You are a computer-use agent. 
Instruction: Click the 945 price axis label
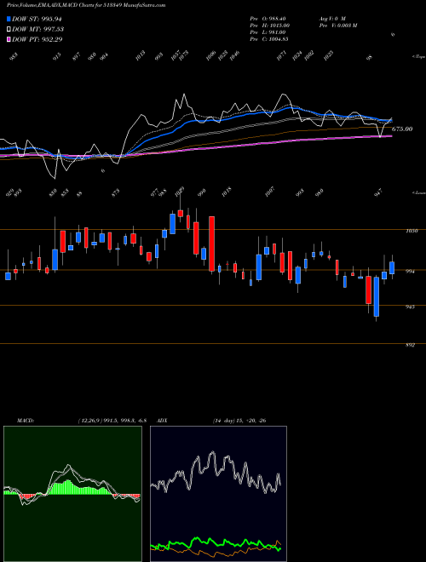(410, 307)
